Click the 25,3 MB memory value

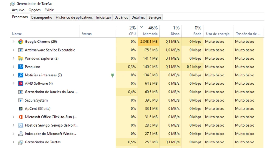(x=151, y=142)
